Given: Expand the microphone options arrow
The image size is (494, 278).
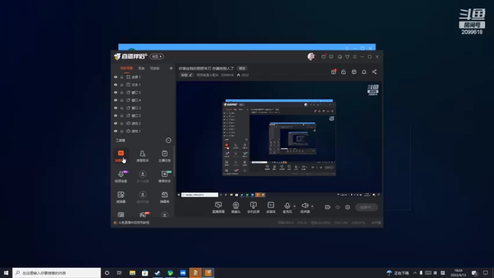Looking at the screenshot, I should pos(295,206).
